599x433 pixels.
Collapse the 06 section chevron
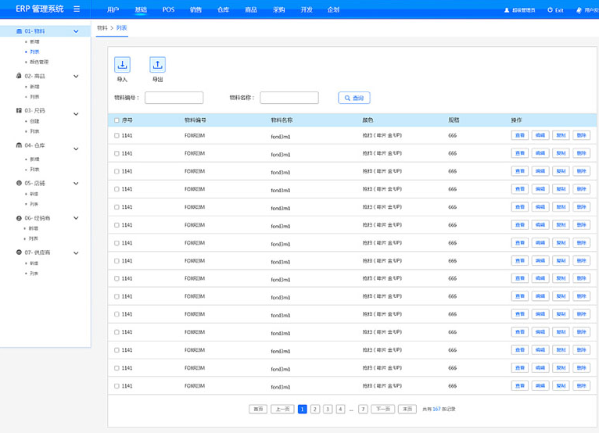coord(76,218)
